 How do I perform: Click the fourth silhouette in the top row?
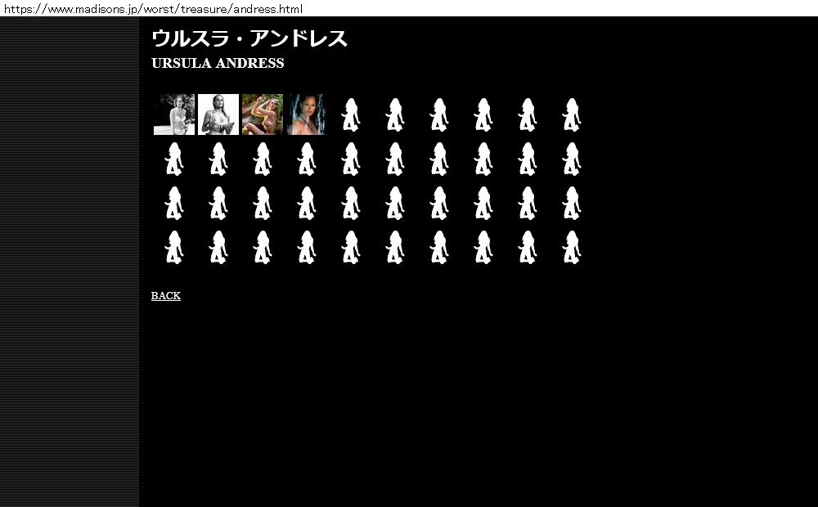point(483,114)
